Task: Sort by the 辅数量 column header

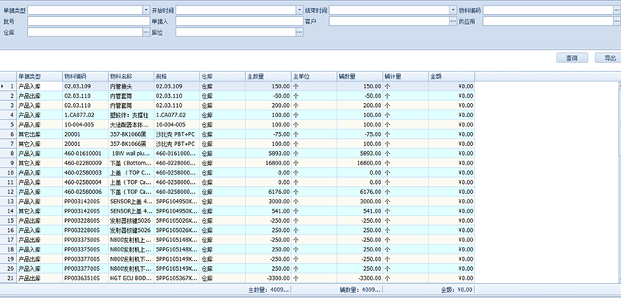Action: coord(360,76)
